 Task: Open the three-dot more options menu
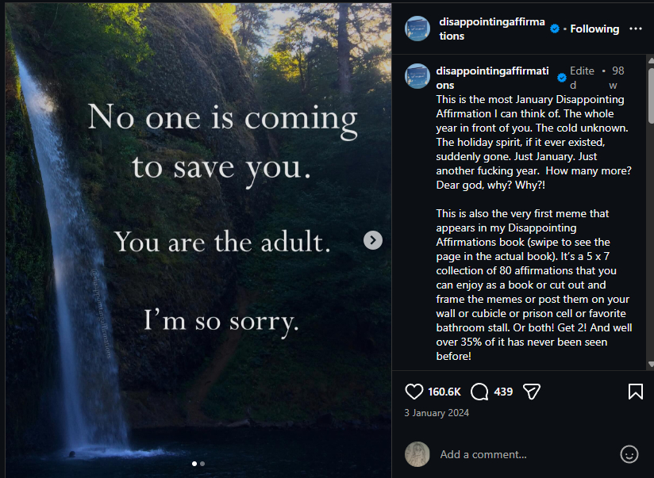pyautogui.click(x=635, y=29)
